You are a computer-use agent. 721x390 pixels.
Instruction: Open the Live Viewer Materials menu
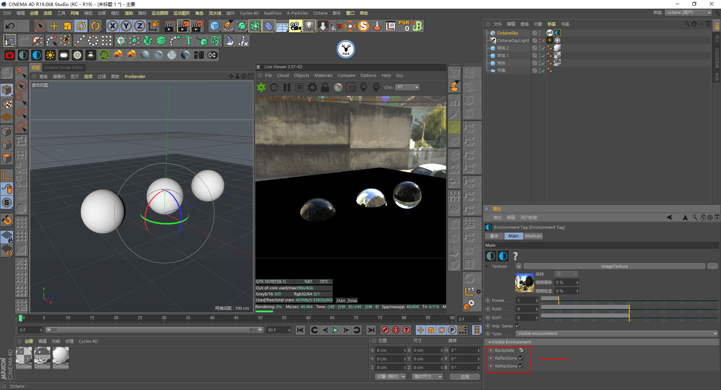[x=323, y=75]
